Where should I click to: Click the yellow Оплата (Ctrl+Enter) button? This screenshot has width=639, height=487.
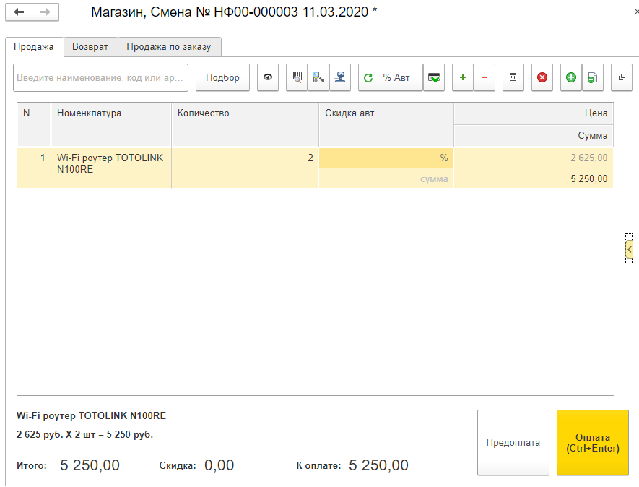593,442
